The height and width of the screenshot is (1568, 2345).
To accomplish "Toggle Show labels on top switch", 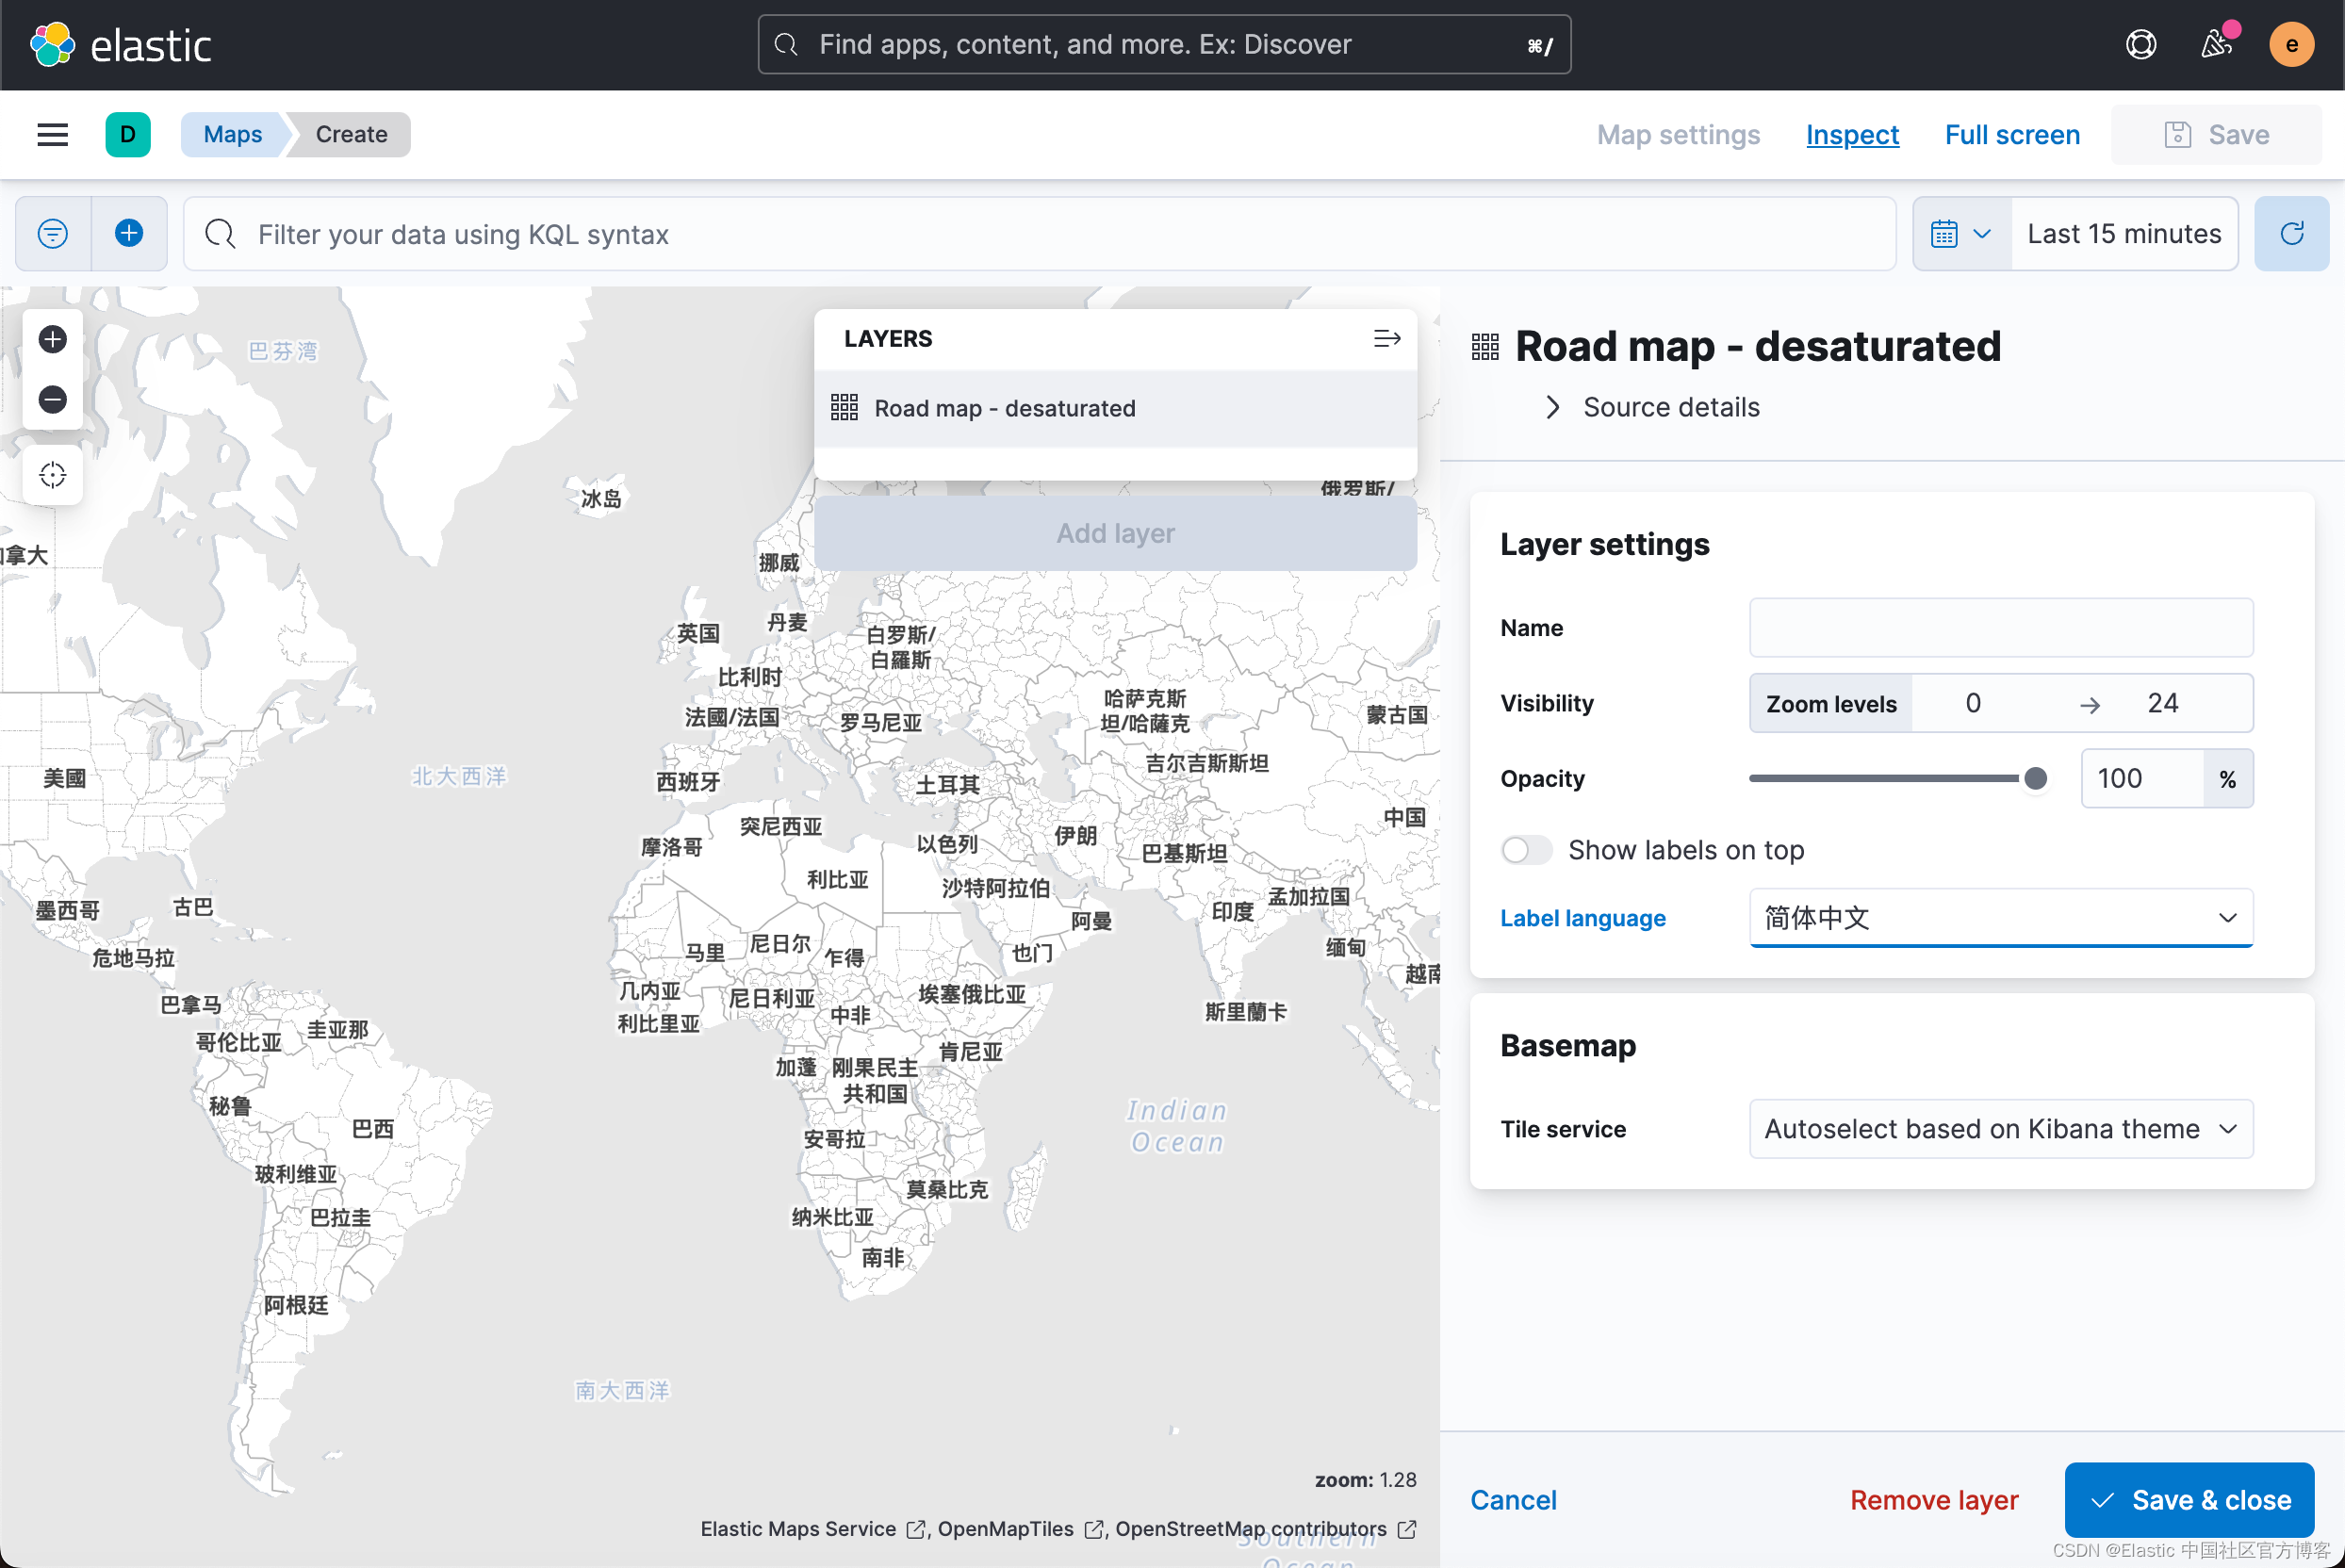I will (x=1526, y=850).
